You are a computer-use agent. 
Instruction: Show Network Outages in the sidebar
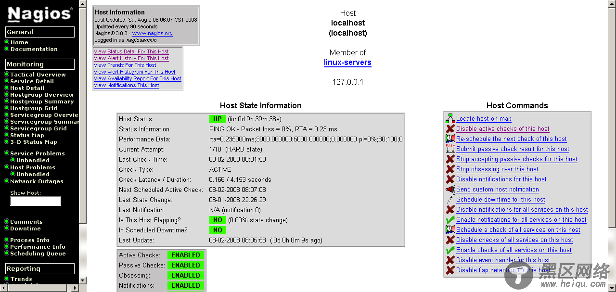tap(37, 181)
